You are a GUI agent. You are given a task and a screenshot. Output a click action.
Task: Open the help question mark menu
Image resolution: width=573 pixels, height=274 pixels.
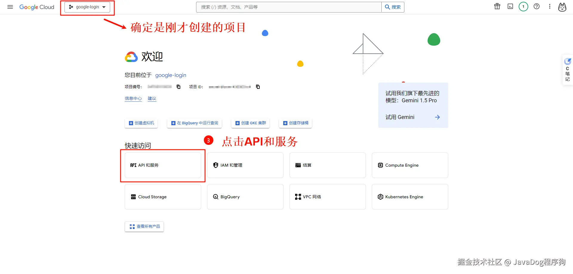coord(537,7)
